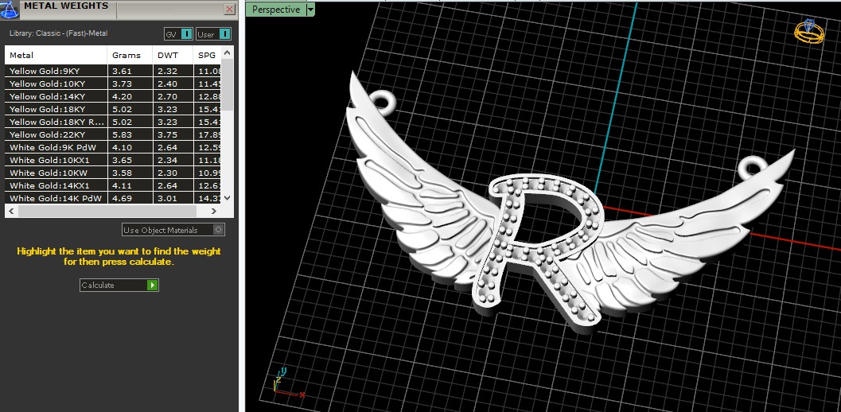Click scroll right arrow under metals table
The height and width of the screenshot is (412, 841).
click(214, 211)
